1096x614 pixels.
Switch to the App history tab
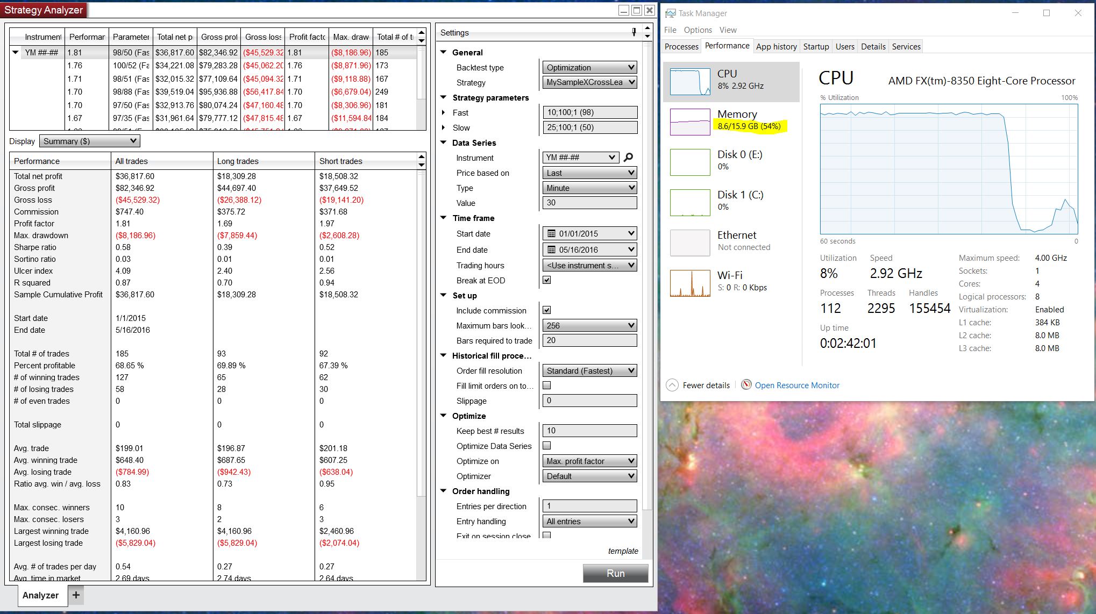coord(776,47)
